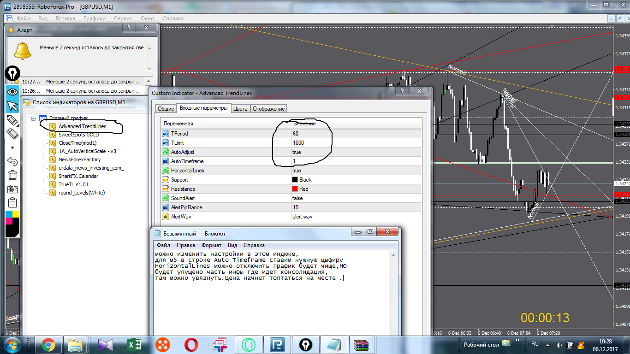Switch to the Отображение tab

click(269, 109)
